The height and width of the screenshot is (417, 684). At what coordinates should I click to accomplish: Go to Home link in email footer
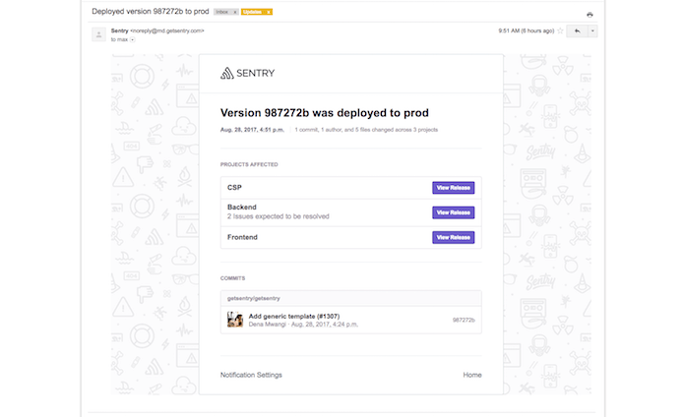point(472,375)
